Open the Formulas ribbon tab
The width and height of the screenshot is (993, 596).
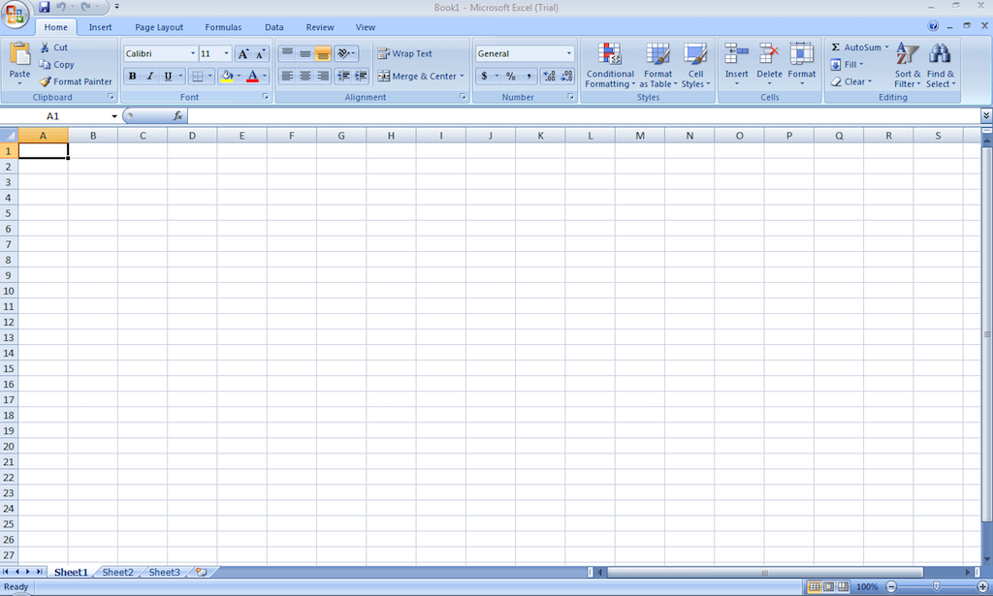click(223, 27)
